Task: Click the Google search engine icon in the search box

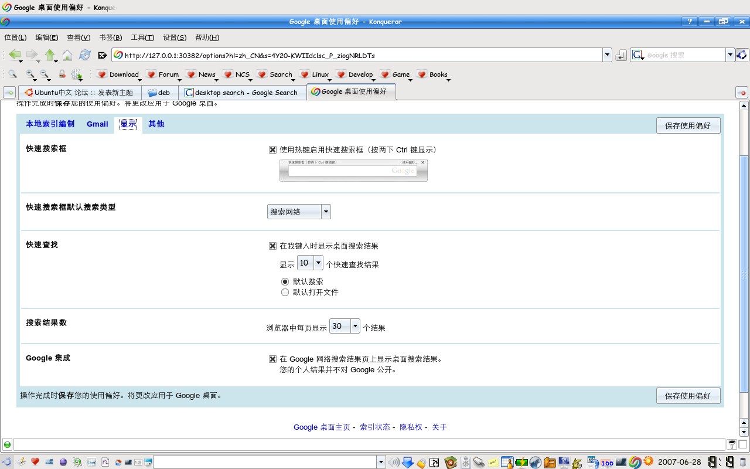Action: pos(637,55)
